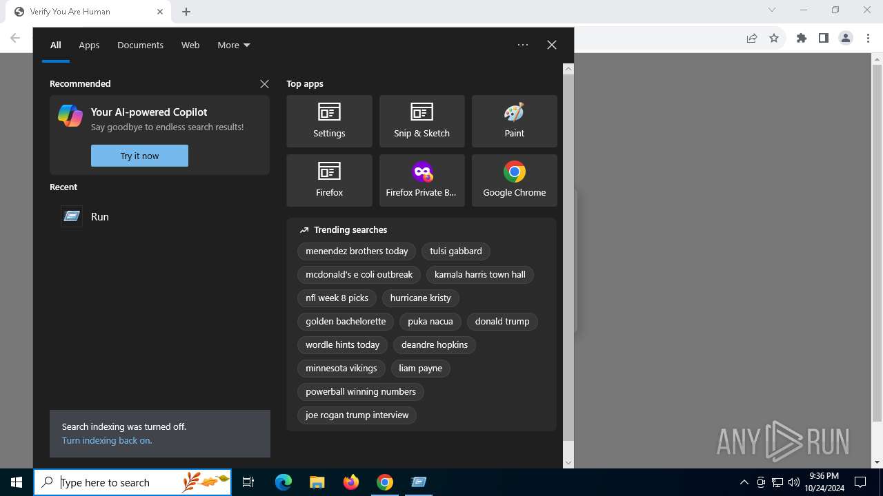Click search panel scrollbar down arrow
883x496 pixels.
pyautogui.click(x=568, y=463)
